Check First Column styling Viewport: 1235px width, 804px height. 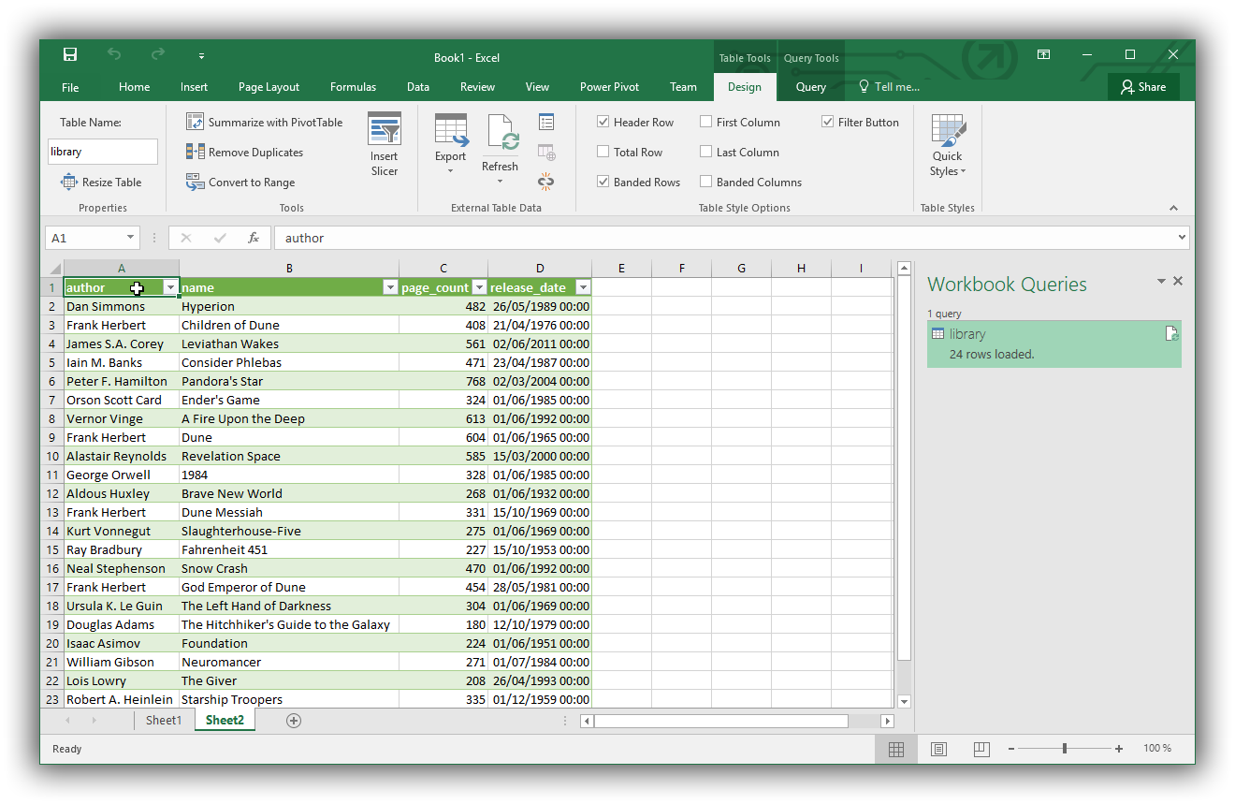click(705, 122)
